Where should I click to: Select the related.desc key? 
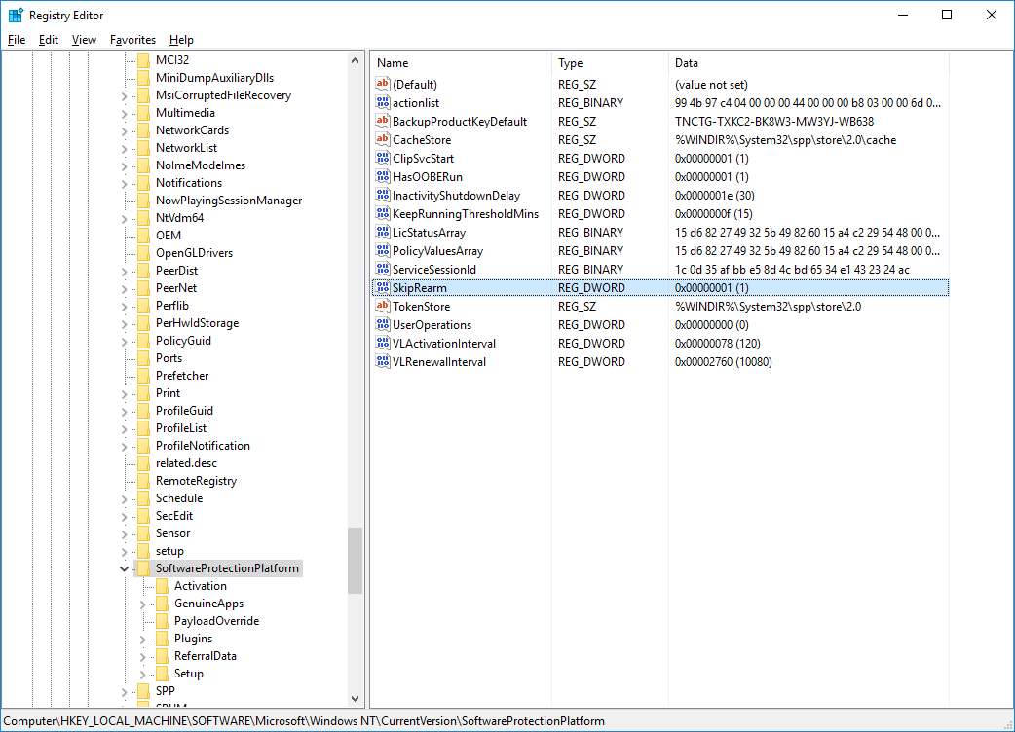click(186, 463)
